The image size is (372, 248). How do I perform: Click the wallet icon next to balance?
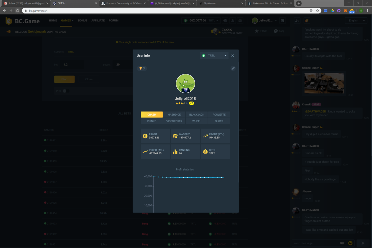(x=225, y=21)
